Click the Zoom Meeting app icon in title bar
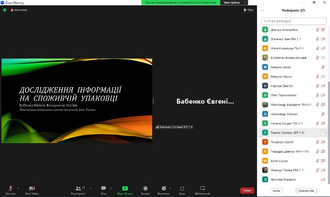Image resolution: width=330 pixels, height=197 pixels. point(2,2)
